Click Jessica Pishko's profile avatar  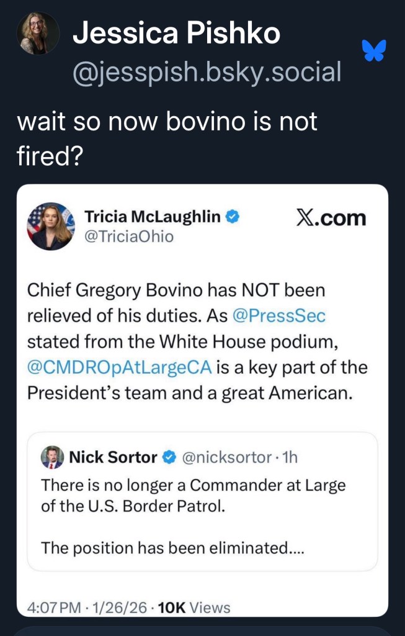(38, 33)
